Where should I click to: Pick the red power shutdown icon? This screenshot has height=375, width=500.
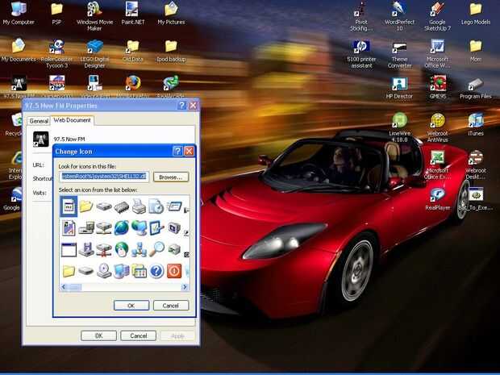click(174, 271)
